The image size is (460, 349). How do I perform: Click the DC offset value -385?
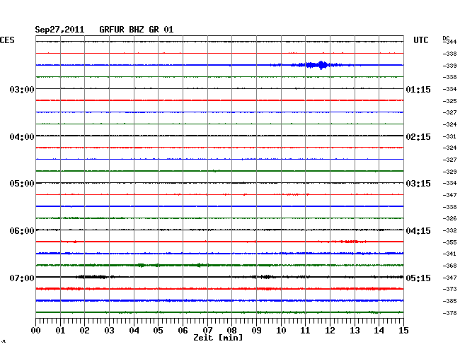click(449, 301)
